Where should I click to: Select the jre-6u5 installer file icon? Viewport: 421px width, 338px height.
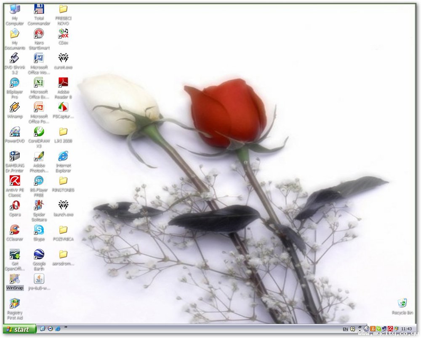(39, 282)
